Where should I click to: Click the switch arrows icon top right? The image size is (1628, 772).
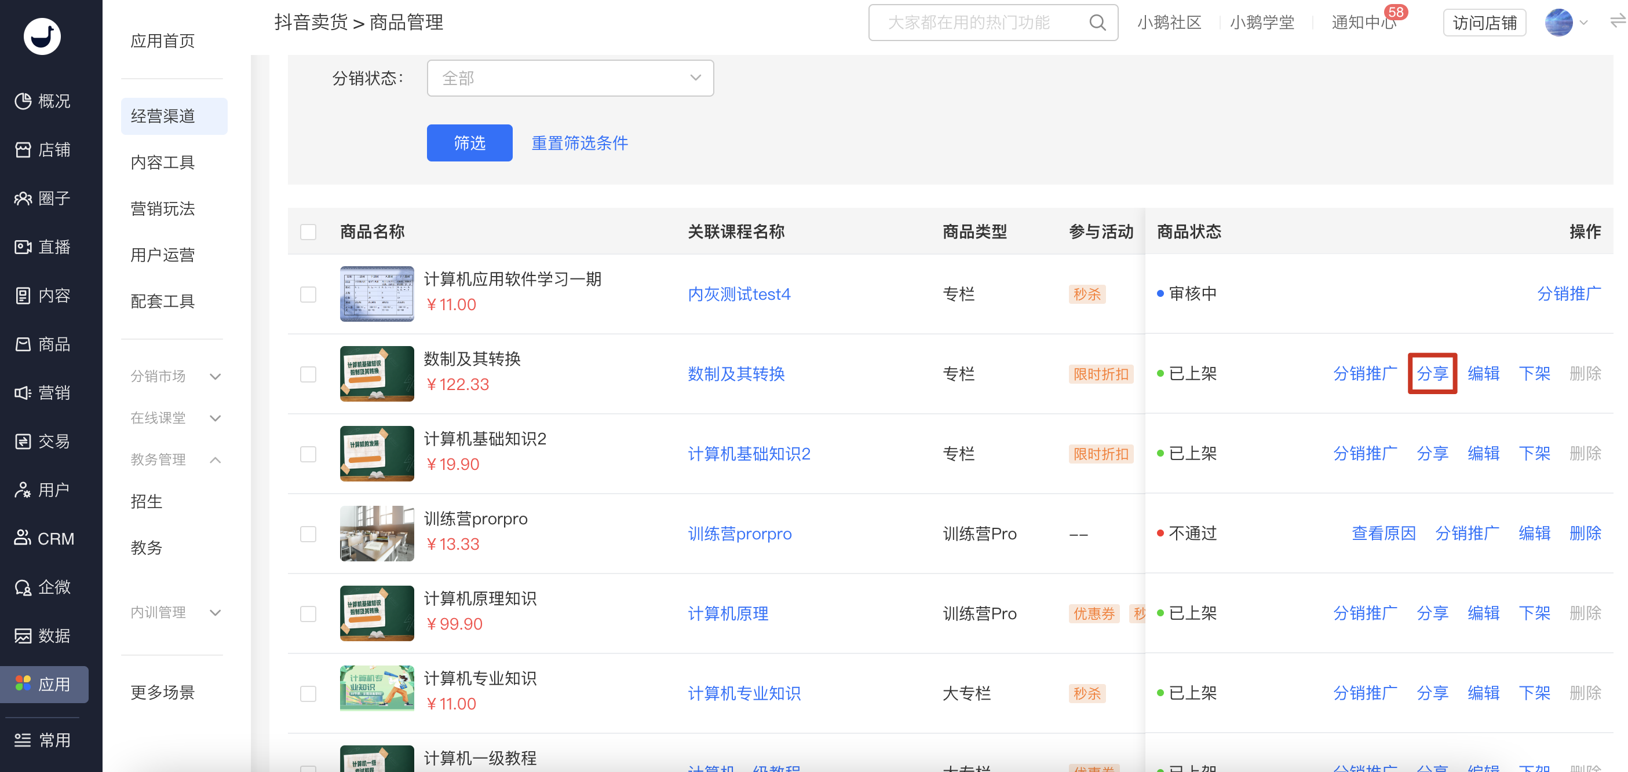1618,23
